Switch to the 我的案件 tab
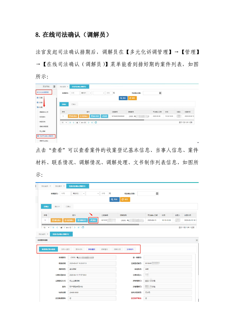 (58, 186)
